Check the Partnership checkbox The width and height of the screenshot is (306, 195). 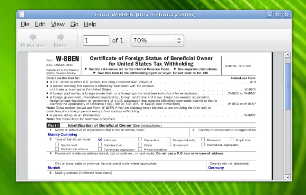tap(203, 140)
